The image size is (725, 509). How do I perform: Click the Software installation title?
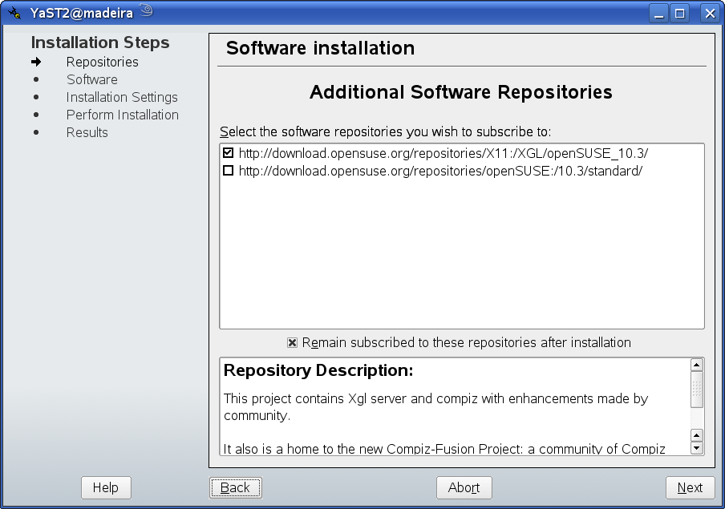pyautogui.click(x=321, y=48)
